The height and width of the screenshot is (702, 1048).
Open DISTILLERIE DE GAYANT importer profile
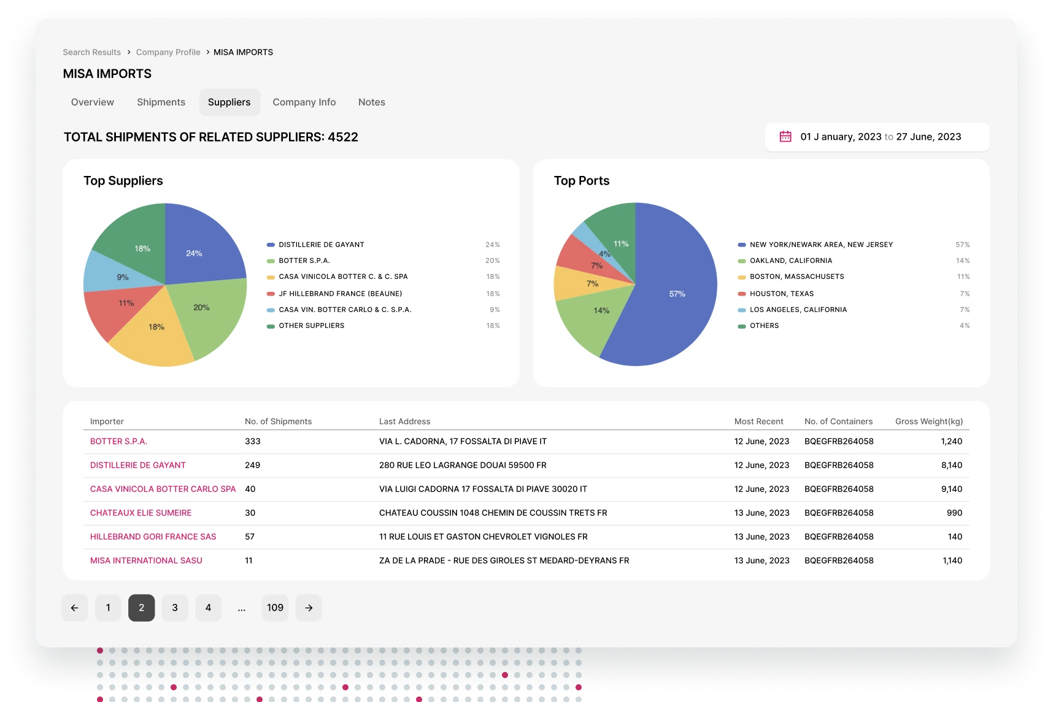[x=137, y=465]
